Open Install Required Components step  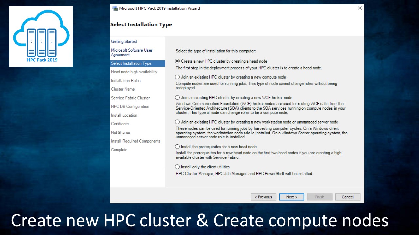tap(136, 141)
